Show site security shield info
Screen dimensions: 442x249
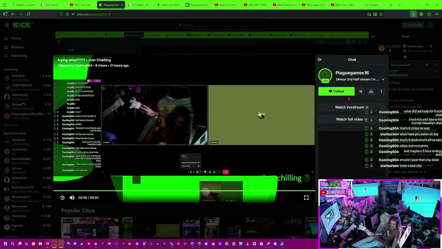[61, 14]
